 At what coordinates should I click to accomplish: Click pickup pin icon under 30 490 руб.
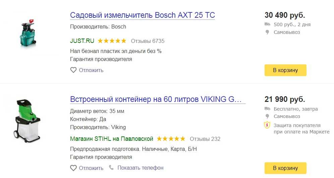tap(267, 33)
